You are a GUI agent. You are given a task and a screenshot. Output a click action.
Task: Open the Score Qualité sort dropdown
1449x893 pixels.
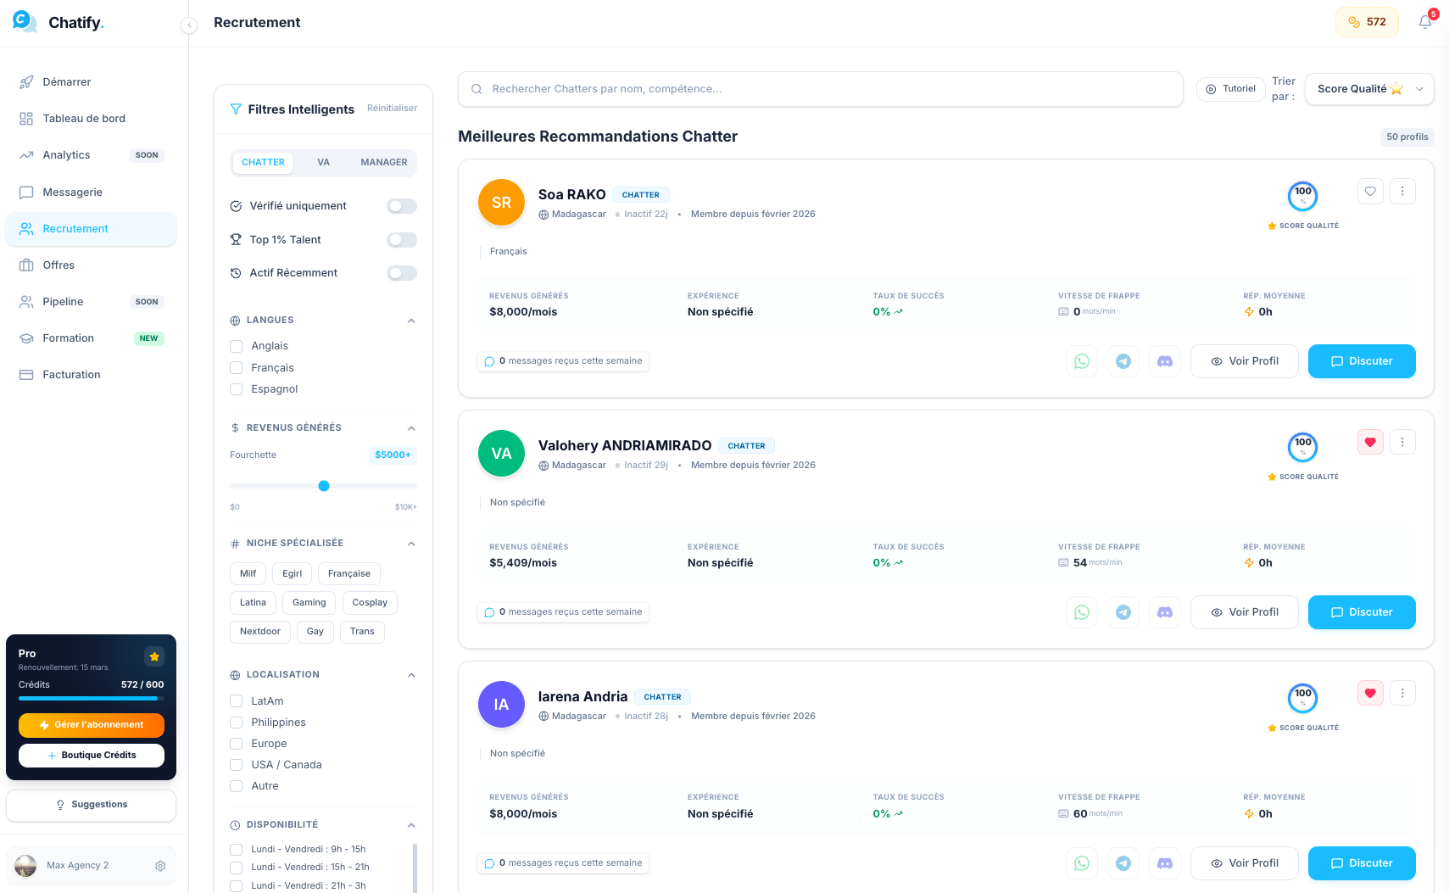[x=1368, y=89]
